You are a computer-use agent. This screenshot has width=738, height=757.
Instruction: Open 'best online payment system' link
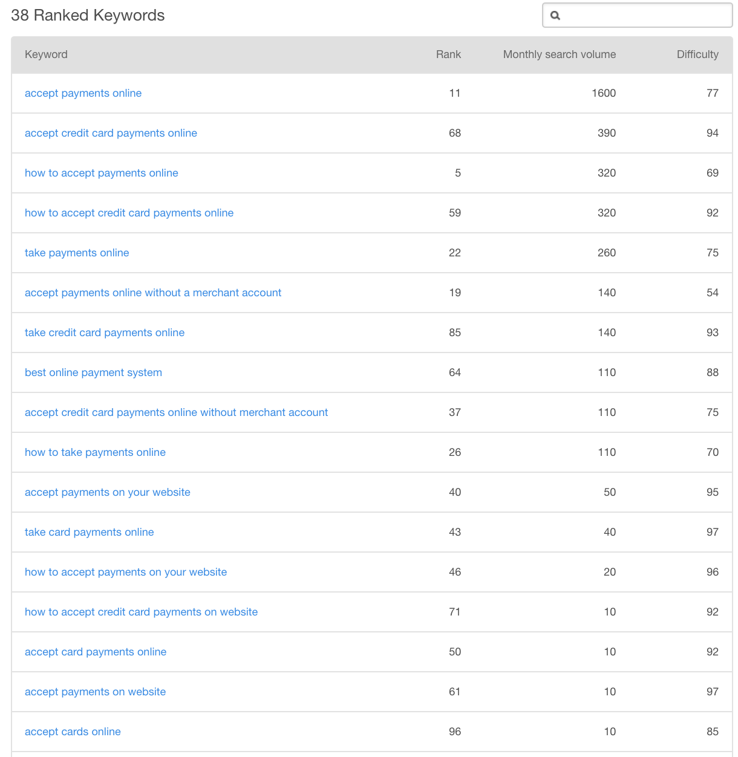pos(93,372)
